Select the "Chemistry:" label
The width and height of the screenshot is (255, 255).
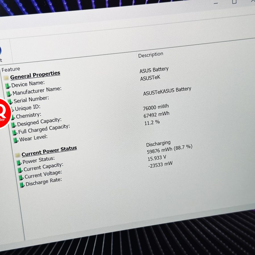(29, 116)
